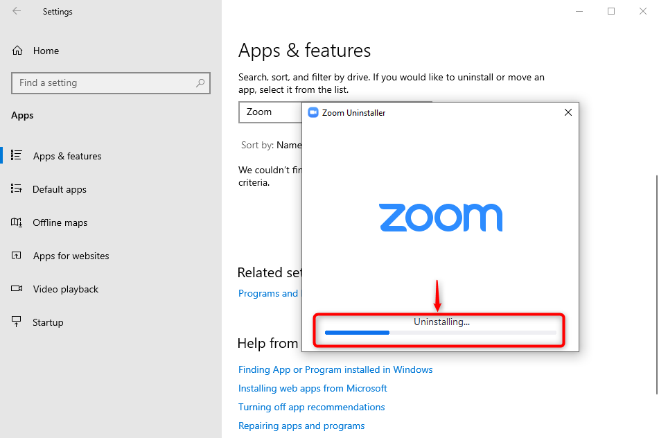
Task: Follow the Turning off app recommendations link
Action: point(311,407)
